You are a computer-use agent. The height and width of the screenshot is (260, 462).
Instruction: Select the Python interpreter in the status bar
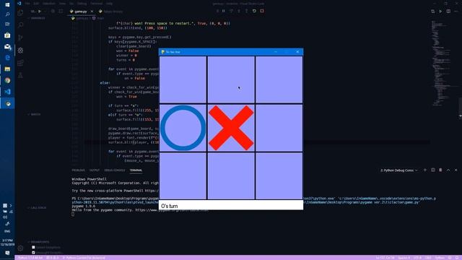(30, 258)
